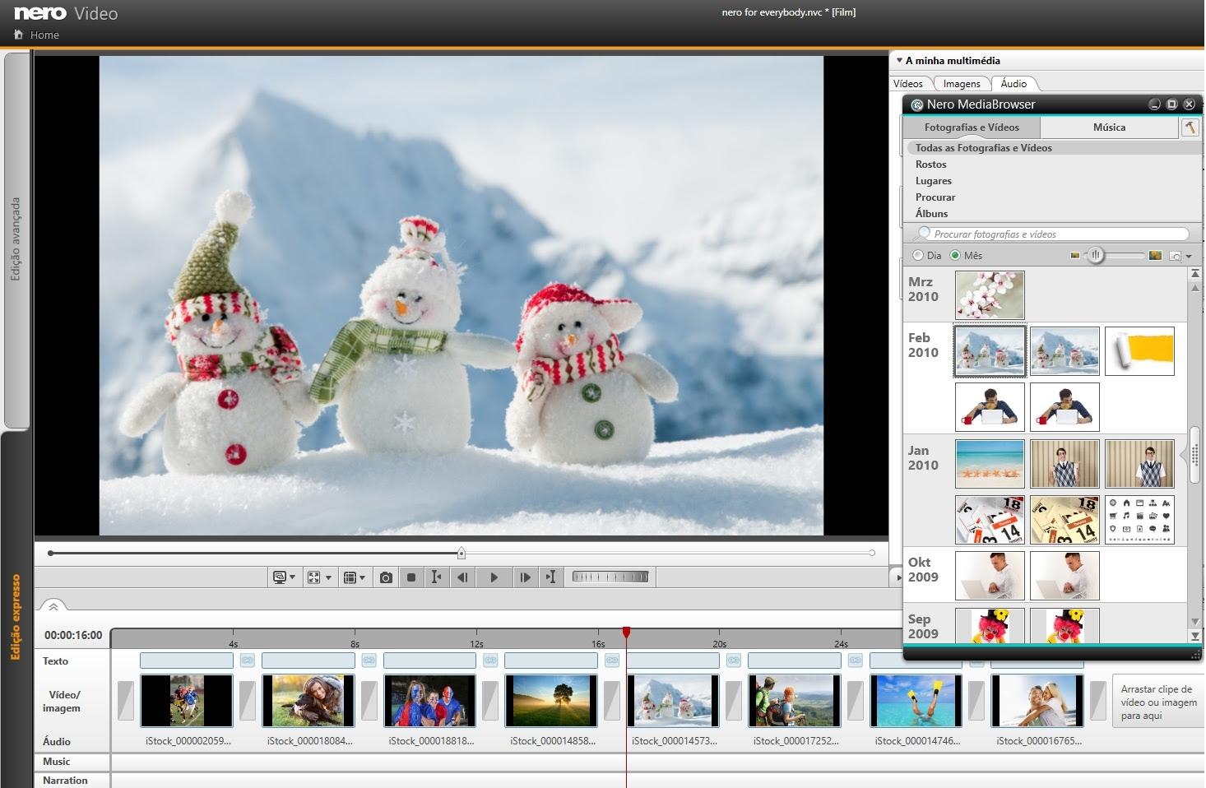
Task: Open the view options dropdown arrow
Action: [1189, 257]
